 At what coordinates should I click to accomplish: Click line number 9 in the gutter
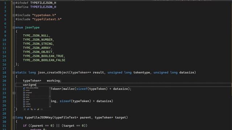point(5,36)
